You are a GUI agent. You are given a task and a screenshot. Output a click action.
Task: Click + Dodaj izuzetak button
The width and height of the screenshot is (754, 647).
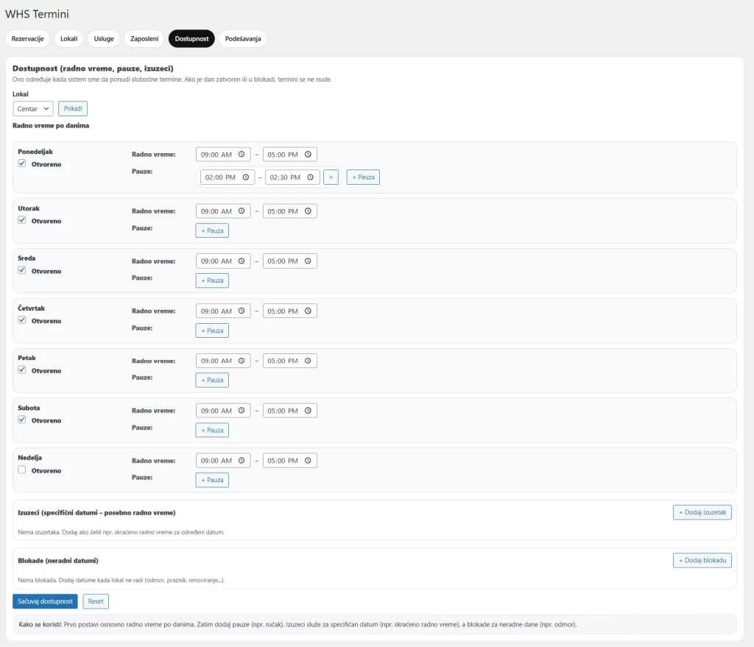702,512
